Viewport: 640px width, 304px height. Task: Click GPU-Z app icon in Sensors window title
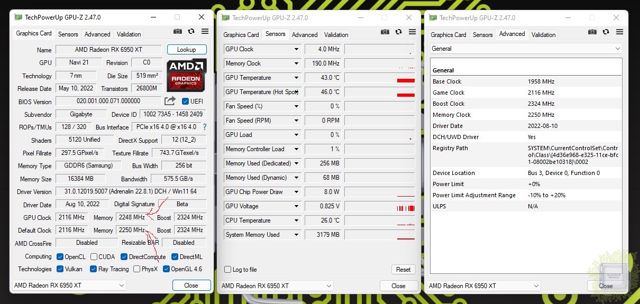pyautogui.click(x=226, y=18)
